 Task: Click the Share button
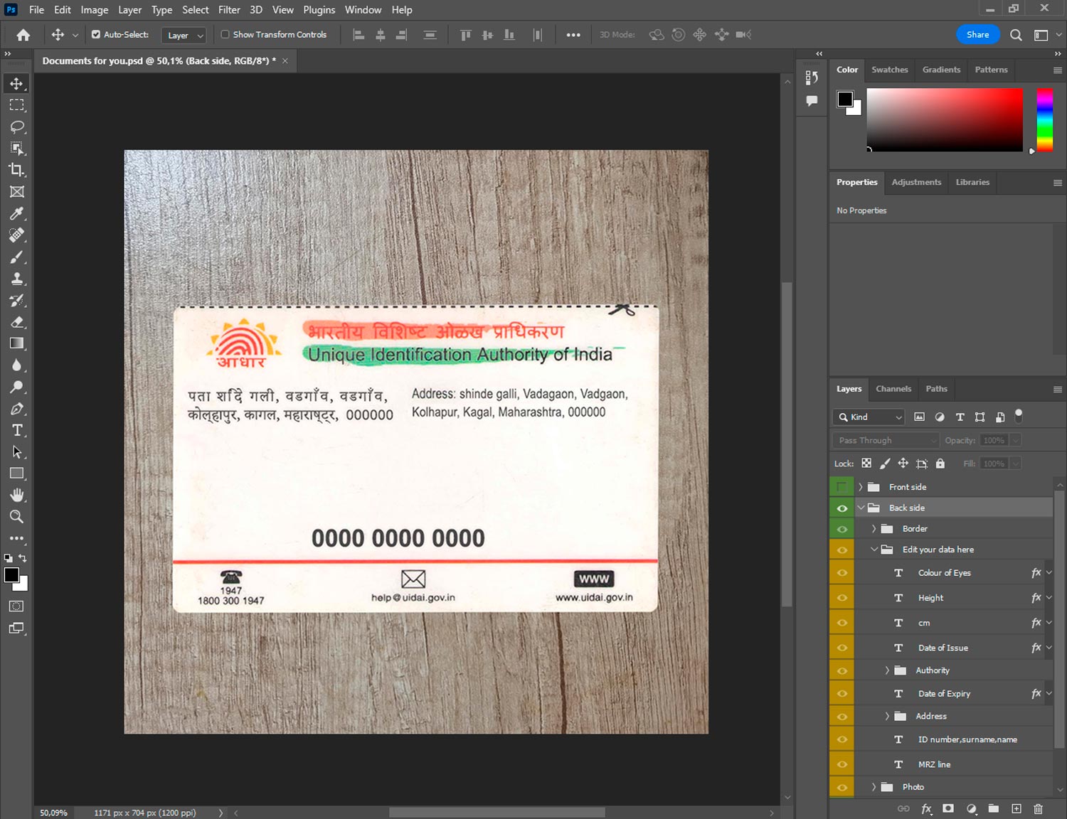(977, 34)
